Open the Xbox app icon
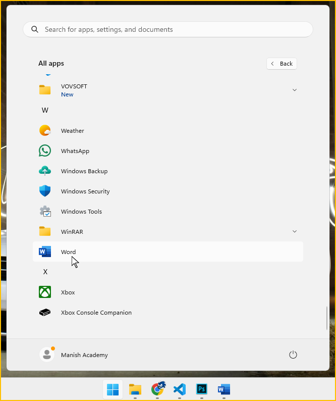Screen dimensions: 336x401 tap(45, 292)
